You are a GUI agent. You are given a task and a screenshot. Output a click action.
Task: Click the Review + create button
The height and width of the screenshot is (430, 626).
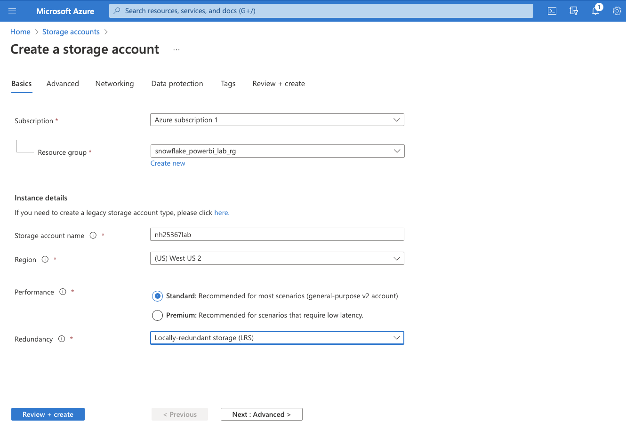point(48,414)
